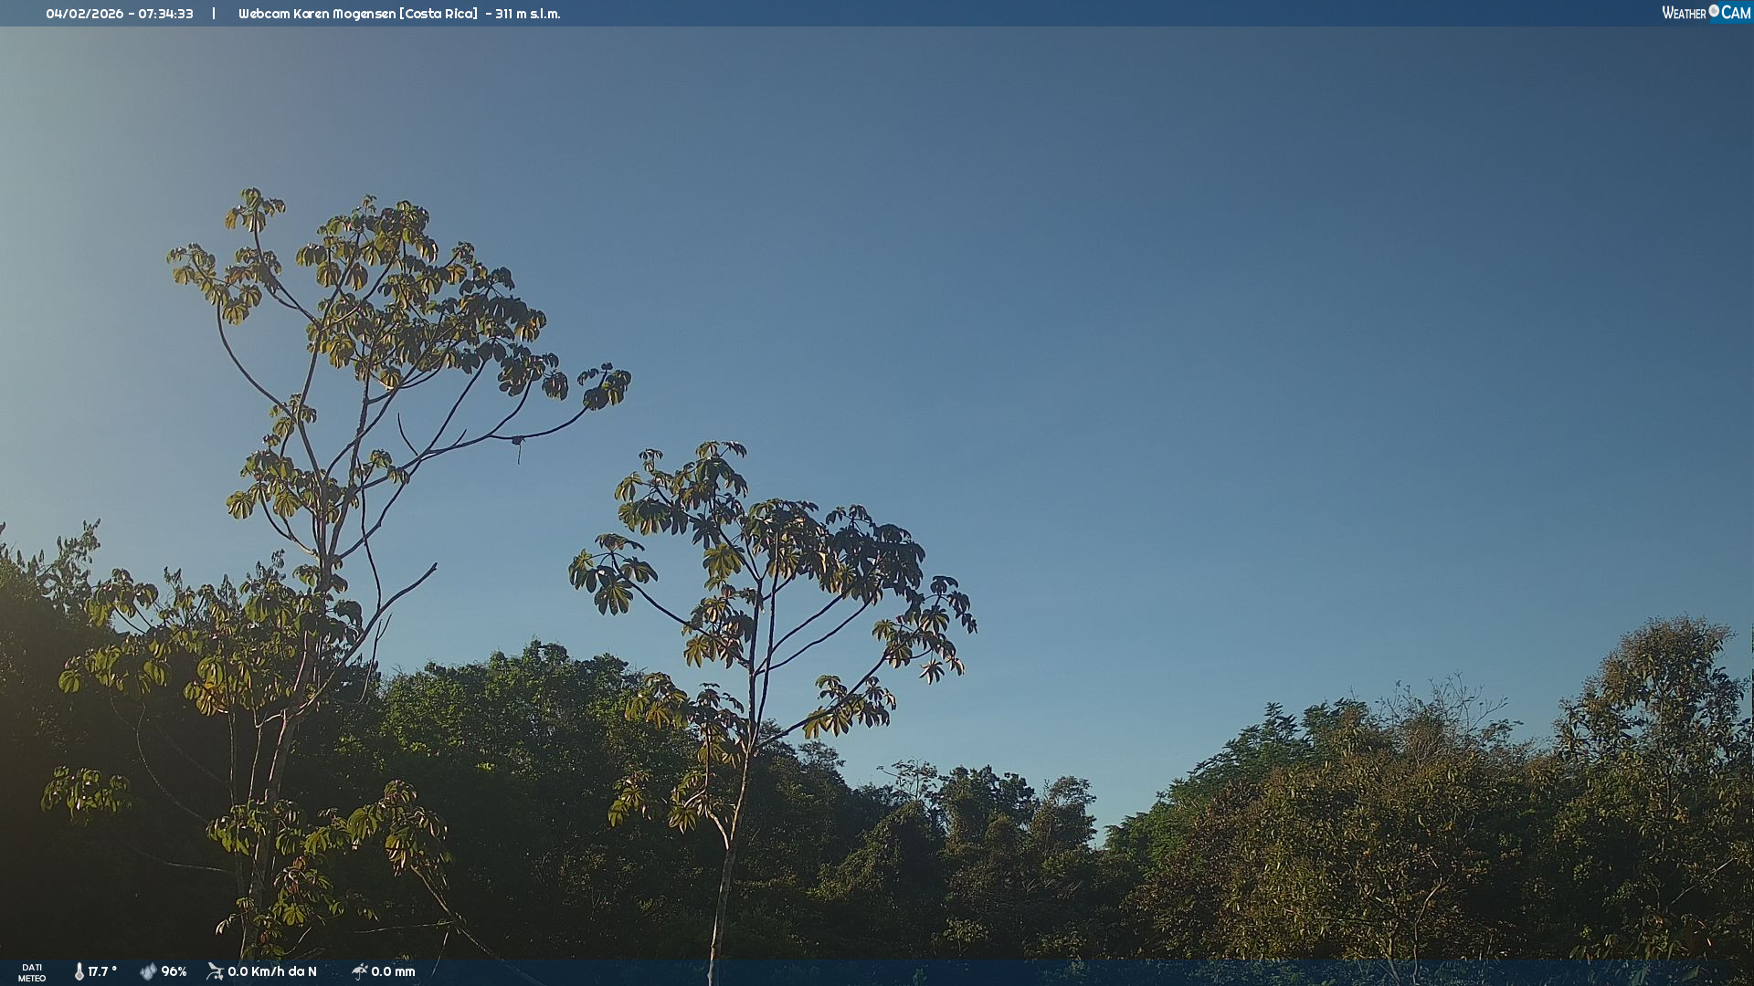Click the 07:34:33 time stamp
Screen dimensions: 1754x986
165,14
